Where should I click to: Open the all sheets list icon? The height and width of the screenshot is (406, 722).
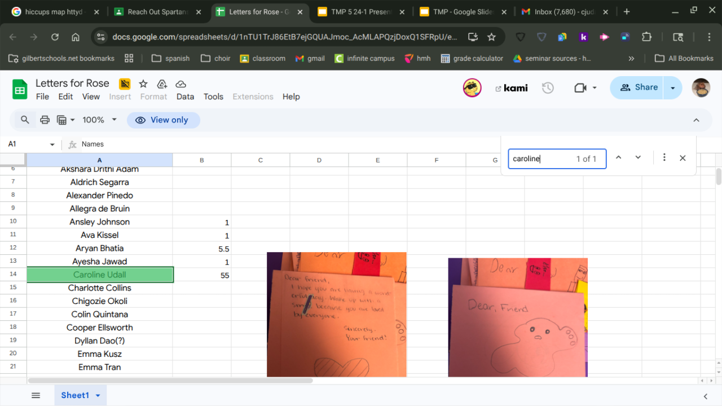(x=36, y=395)
